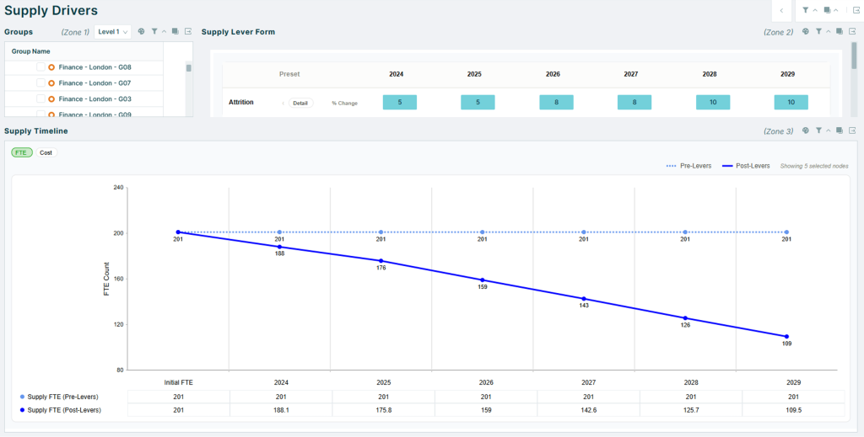Expand filter caret in Zone 3 header
The height and width of the screenshot is (437, 864).
coord(829,131)
